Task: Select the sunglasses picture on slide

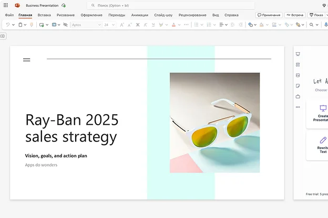Action: coord(215,123)
